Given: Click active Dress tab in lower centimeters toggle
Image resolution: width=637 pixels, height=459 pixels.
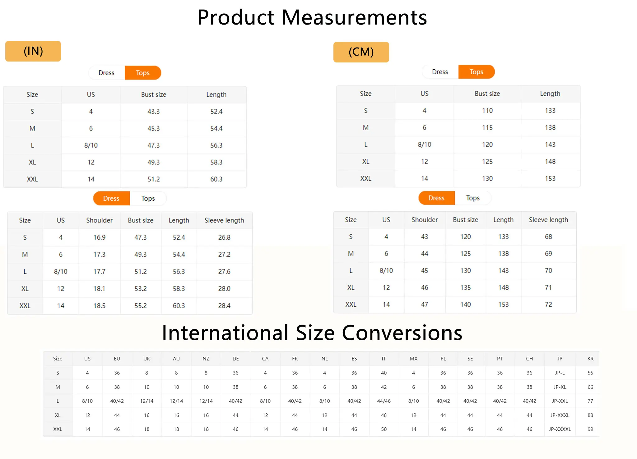Looking at the screenshot, I should (x=436, y=198).
